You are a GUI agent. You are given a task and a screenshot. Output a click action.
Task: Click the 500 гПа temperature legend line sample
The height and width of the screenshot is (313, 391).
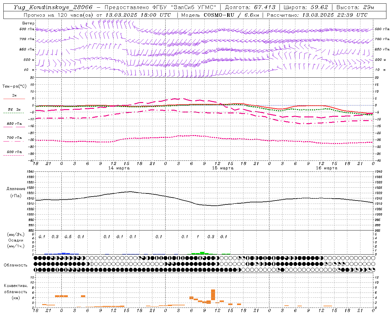point(13,156)
